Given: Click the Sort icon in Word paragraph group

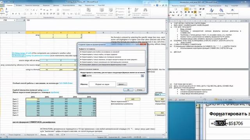Looking at the screenshot, I should (196, 15).
